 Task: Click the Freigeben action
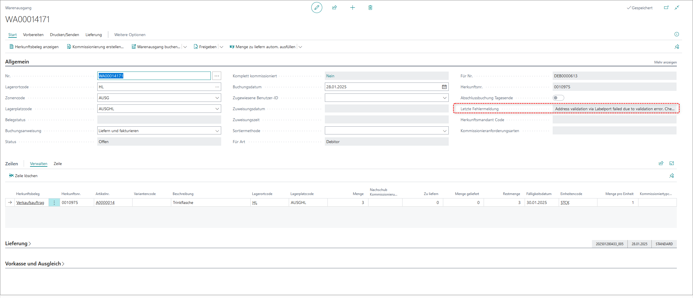[205, 47]
